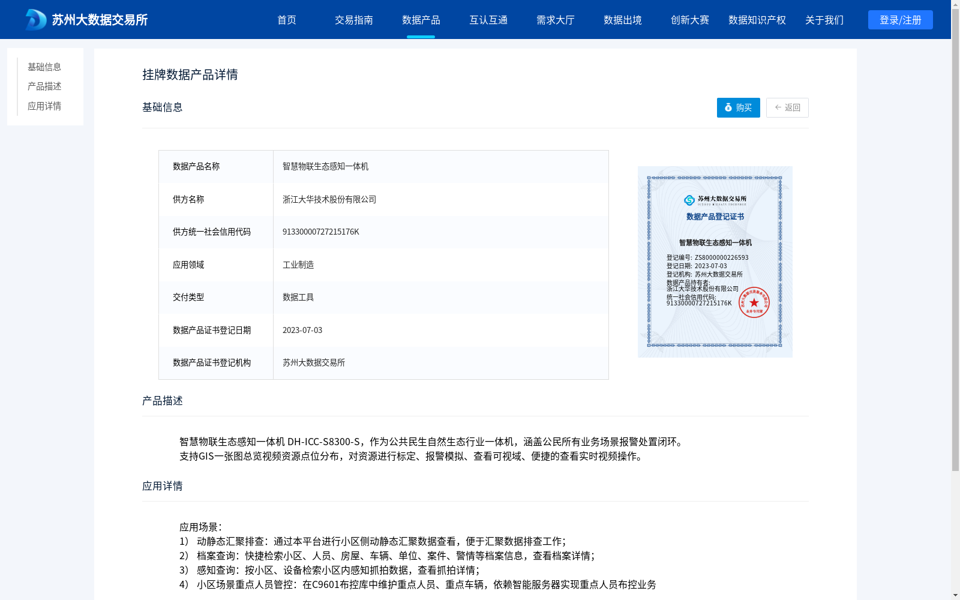Select the 数据产品 navigation tab

pos(421,20)
